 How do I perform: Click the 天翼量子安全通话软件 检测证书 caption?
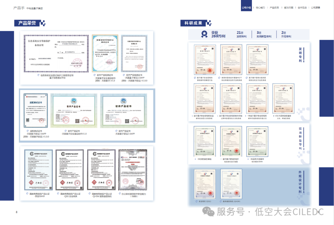pos(105,78)
